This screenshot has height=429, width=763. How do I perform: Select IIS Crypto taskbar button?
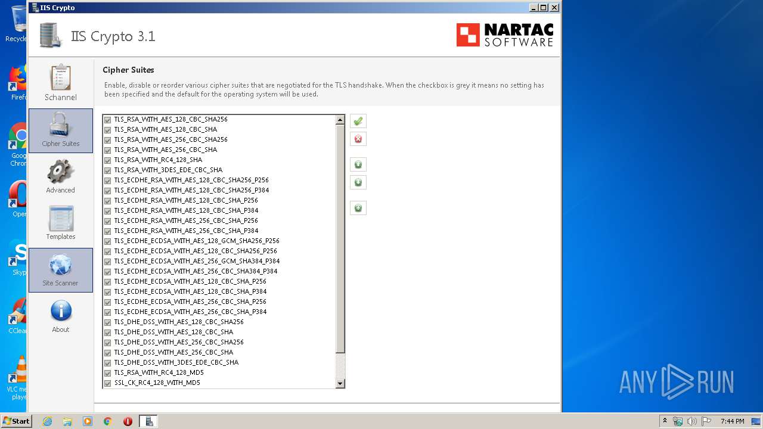tap(148, 421)
